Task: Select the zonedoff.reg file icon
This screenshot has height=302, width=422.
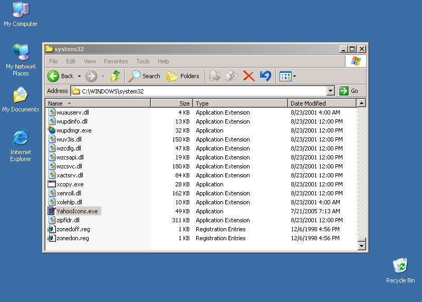Action: tap(51, 229)
